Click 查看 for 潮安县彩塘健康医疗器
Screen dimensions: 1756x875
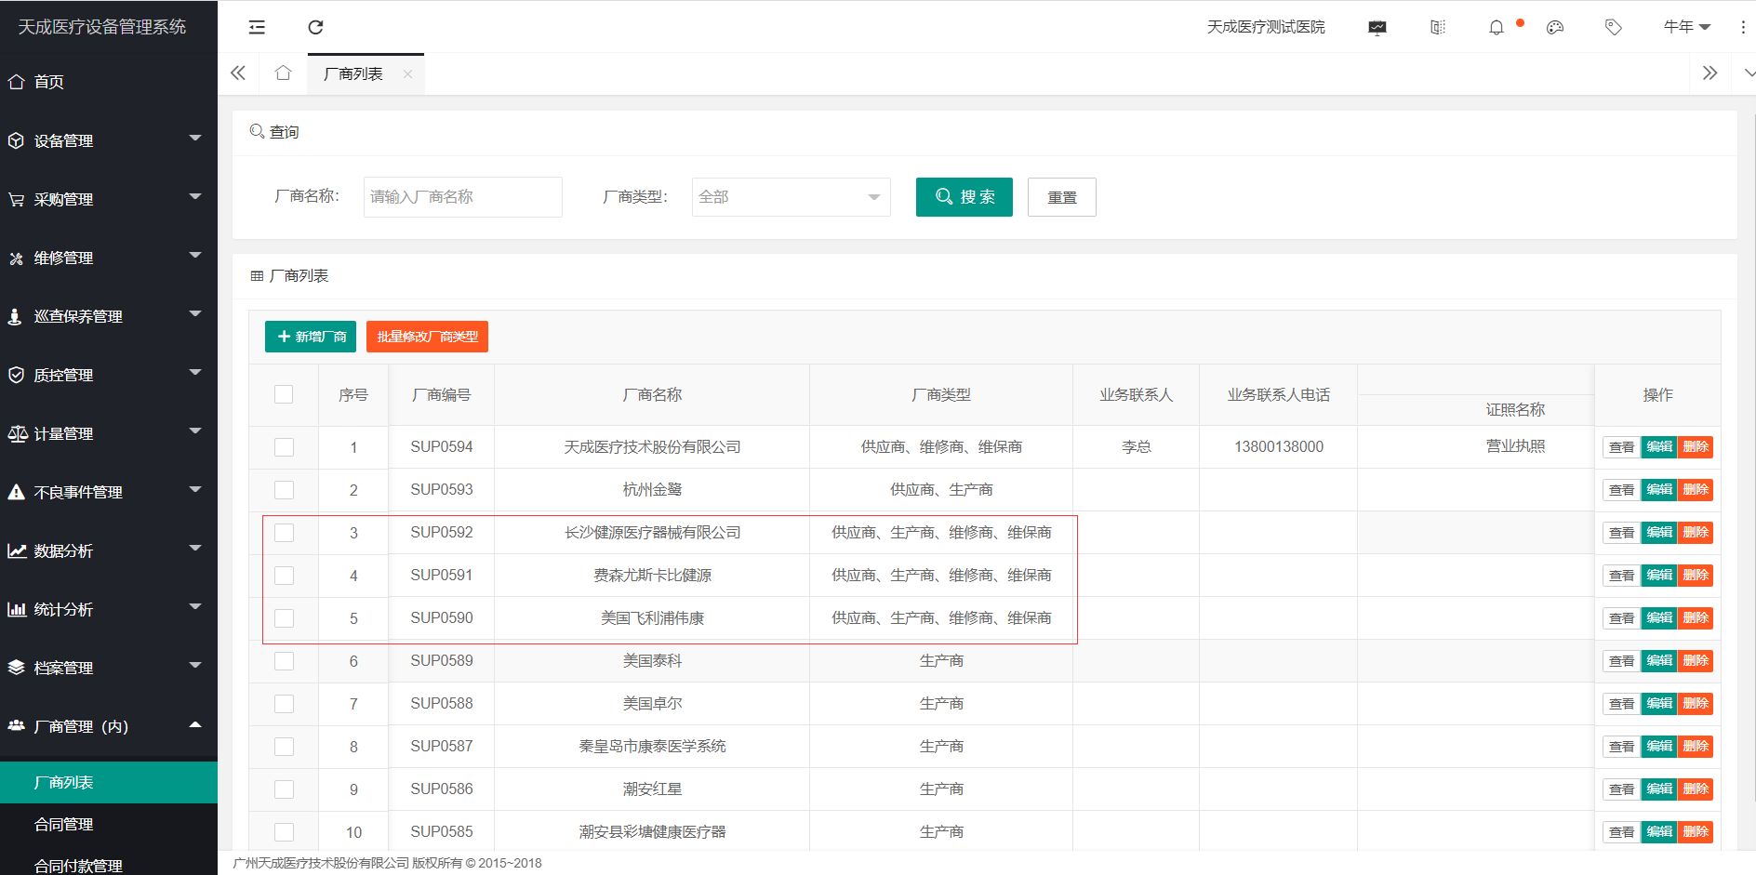click(1621, 832)
